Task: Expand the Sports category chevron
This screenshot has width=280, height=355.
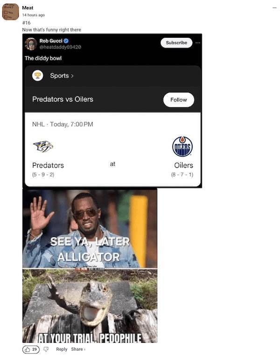Action: click(x=72, y=76)
